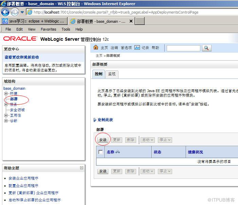
Task: Switch to the 控制 tab
Action: point(98,74)
